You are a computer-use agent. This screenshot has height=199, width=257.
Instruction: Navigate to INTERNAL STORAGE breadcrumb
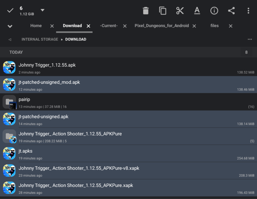40,39
